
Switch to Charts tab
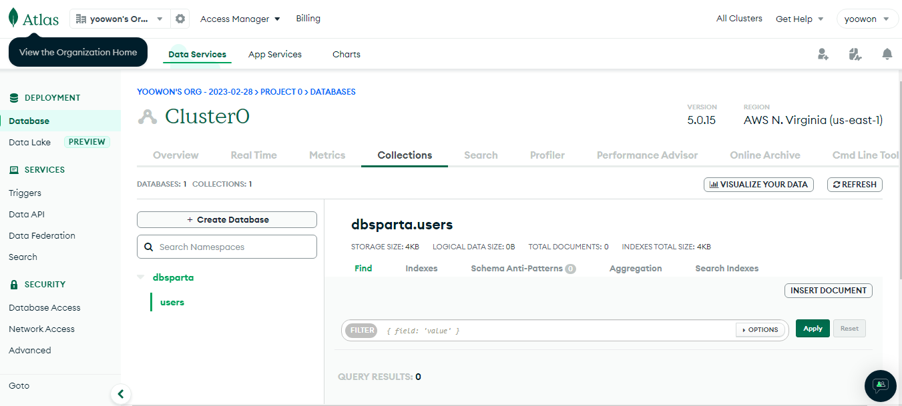pyautogui.click(x=347, y=55)
